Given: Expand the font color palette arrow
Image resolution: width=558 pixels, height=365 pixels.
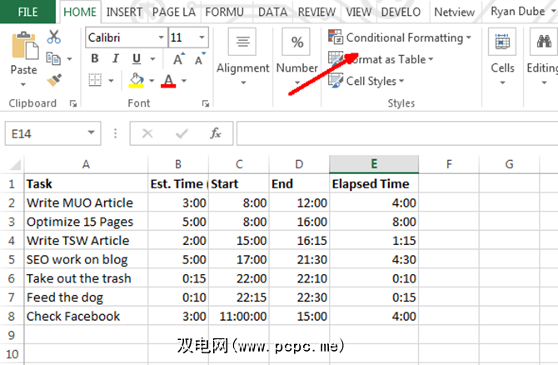Looking at the screenshot, I should click(x=183, y=81).
